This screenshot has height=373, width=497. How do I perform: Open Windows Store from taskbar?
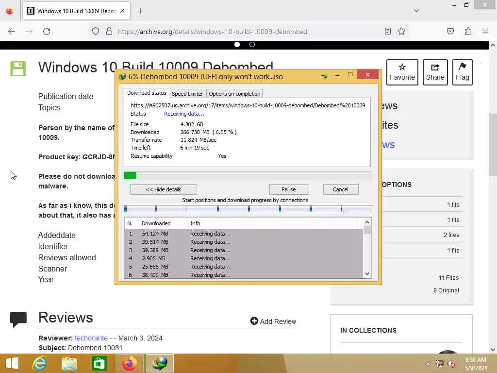[99, 363]
